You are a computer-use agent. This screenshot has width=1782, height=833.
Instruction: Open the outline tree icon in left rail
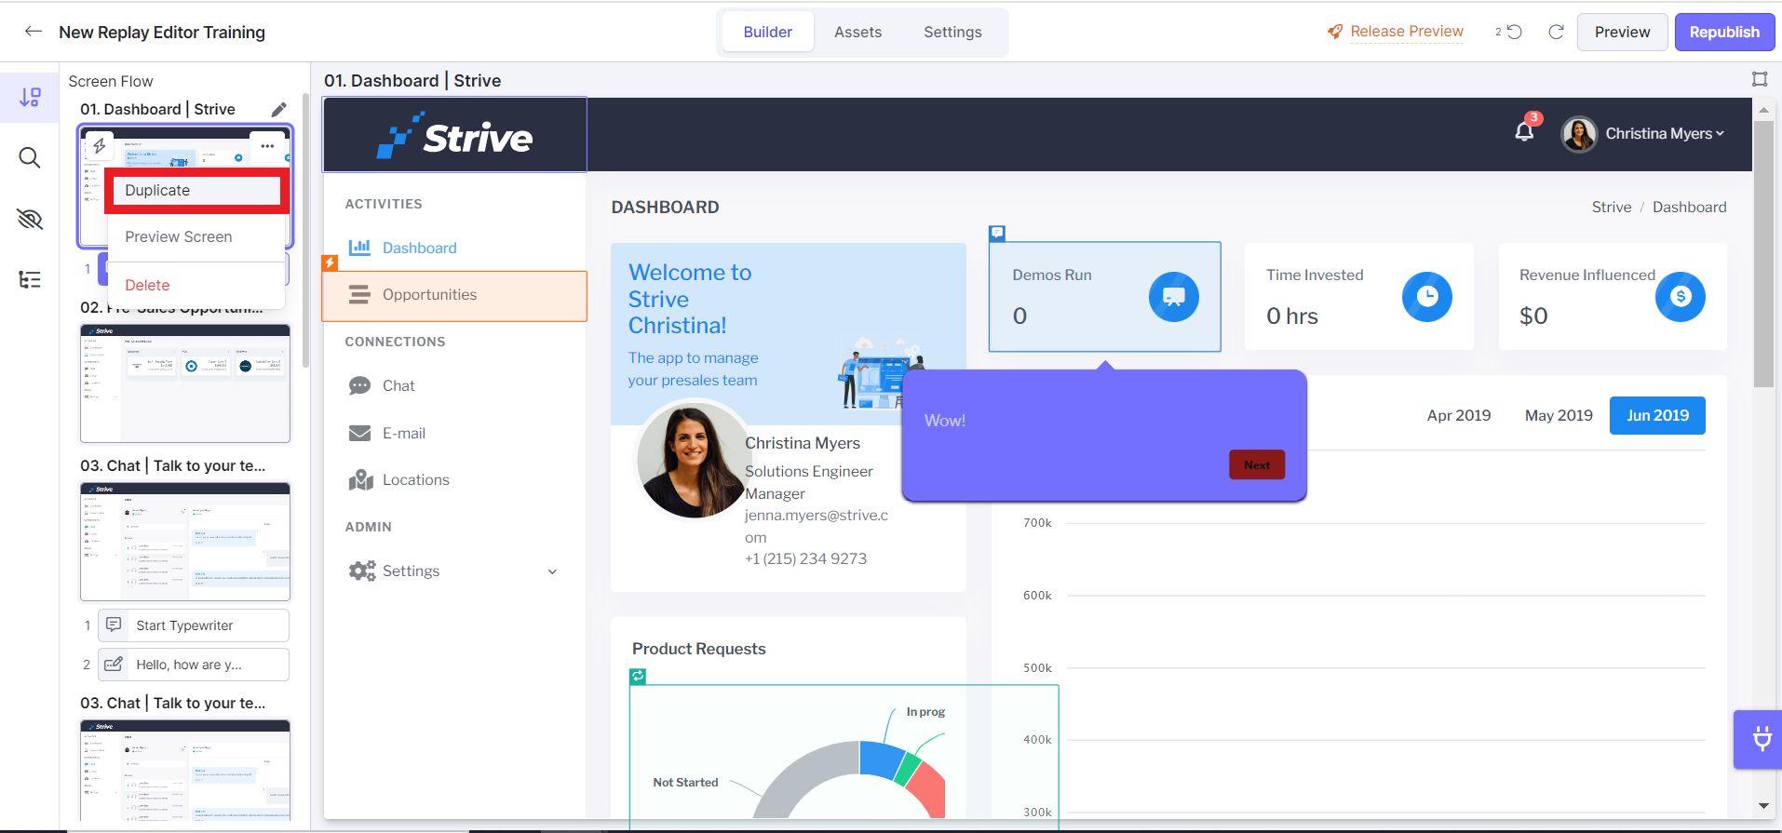tap(30, 279)
